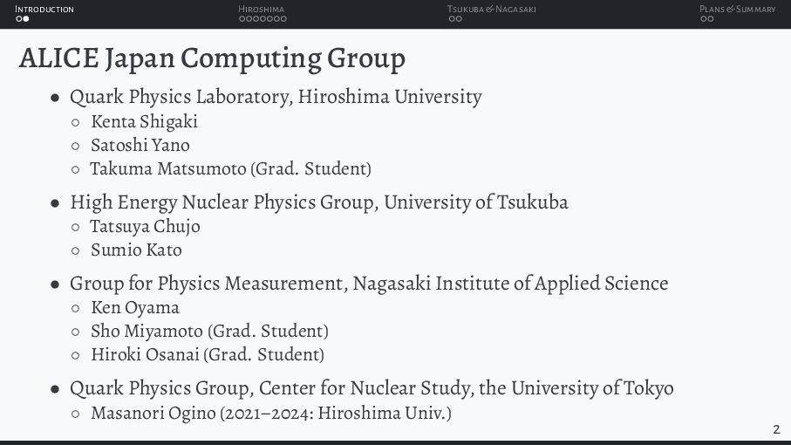Click last navigation dot under Hiroshima
The width and height of the screenshot is (791, 445).
[x=283, y=18]
